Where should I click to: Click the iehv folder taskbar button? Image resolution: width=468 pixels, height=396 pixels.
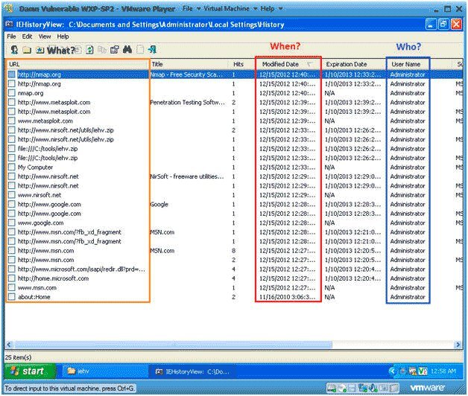coord(104,371)
